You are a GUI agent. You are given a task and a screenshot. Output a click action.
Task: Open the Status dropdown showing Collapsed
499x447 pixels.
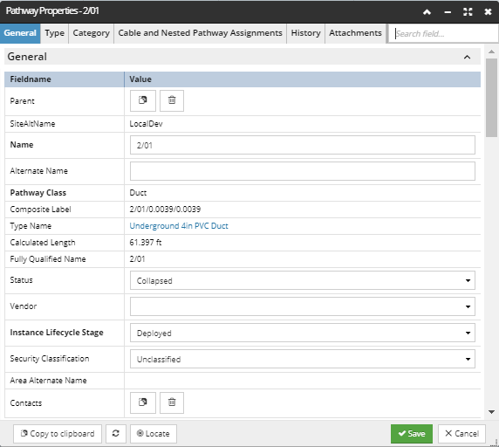click(303, 280)
